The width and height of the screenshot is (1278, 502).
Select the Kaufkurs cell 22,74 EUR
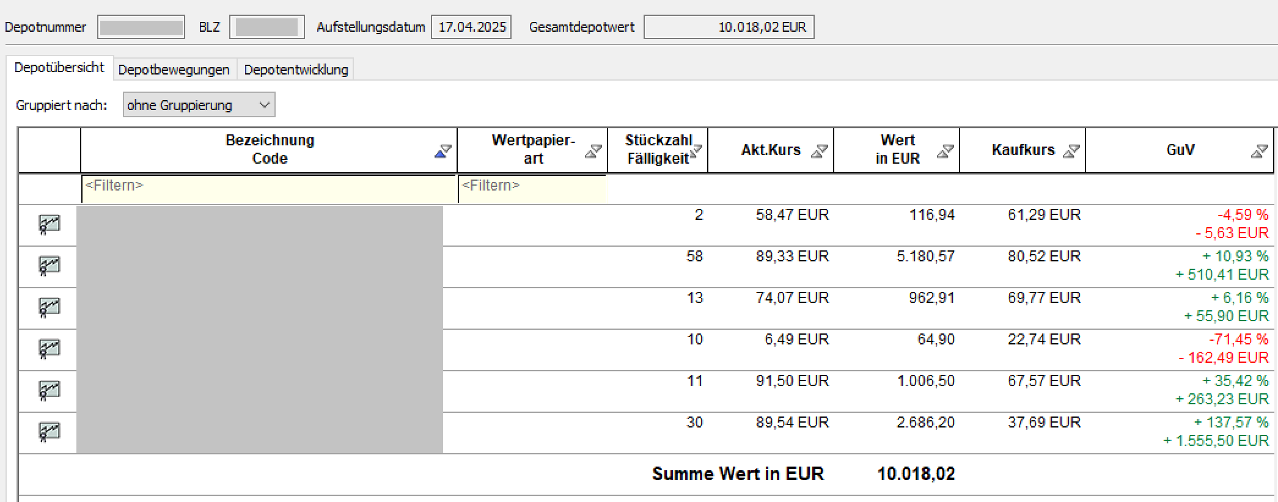(x=1044, y=340)
